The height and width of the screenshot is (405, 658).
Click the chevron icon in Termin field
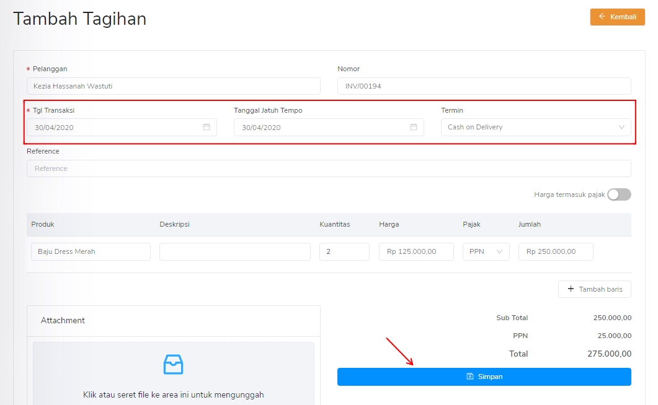point(621,127)
